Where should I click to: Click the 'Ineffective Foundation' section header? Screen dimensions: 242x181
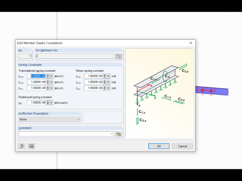click(33, 113)
